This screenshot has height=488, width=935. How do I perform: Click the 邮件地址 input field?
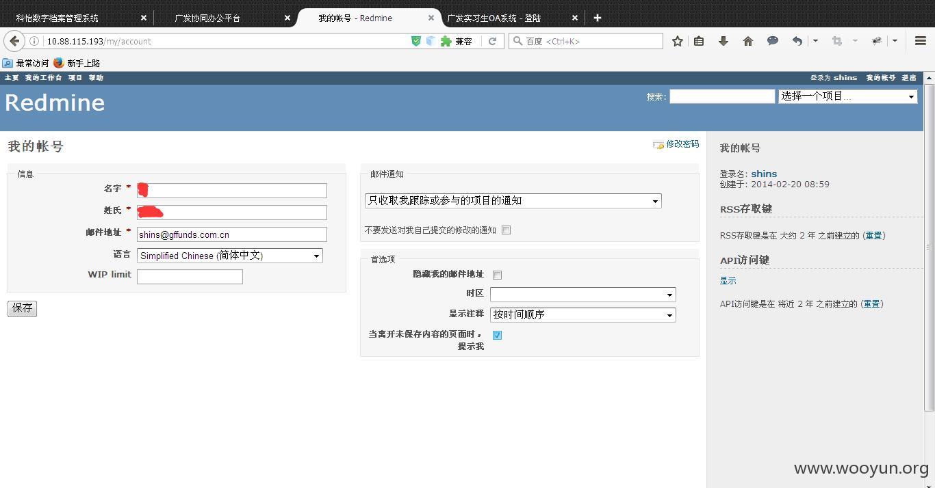tap(232, 234)
